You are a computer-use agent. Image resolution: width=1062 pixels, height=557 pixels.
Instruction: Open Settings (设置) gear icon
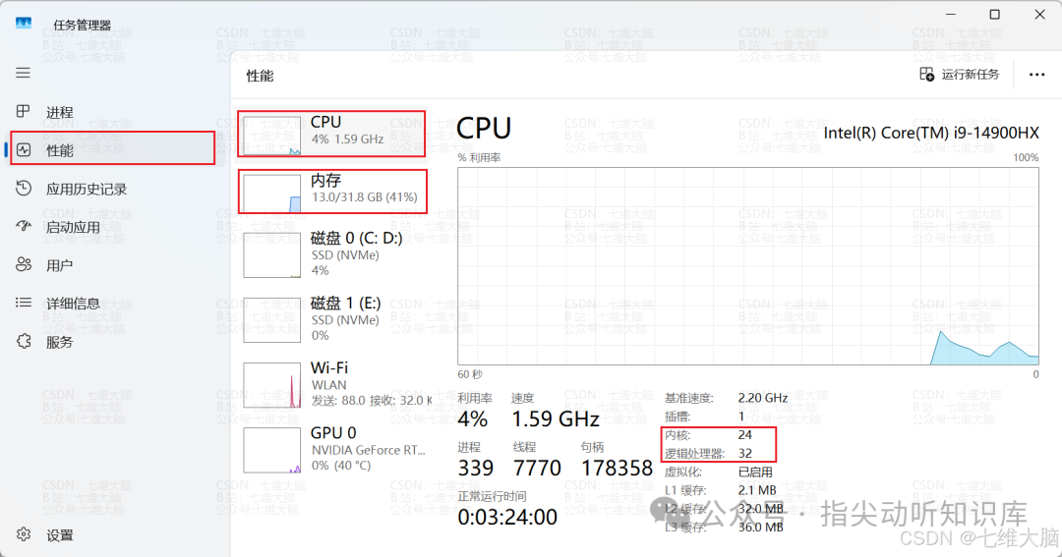pos(25,535)
